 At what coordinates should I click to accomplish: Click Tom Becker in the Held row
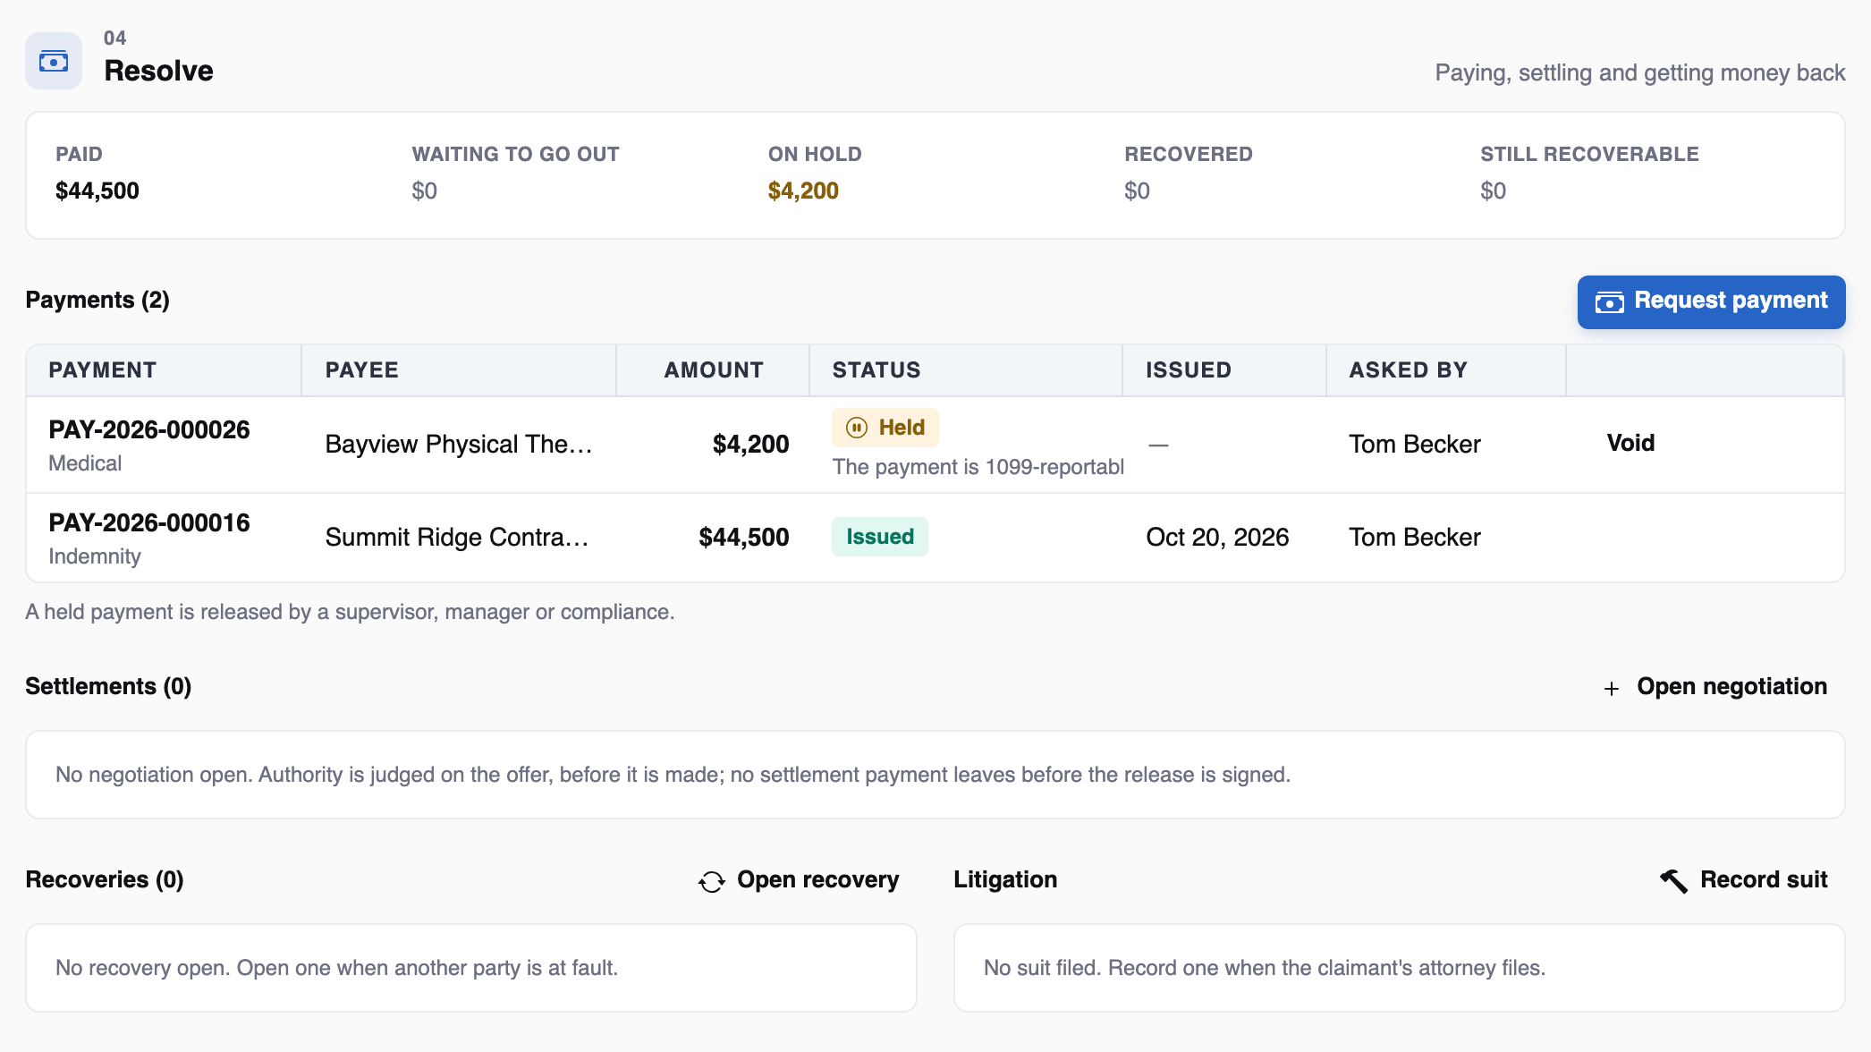coord(1415,444)
